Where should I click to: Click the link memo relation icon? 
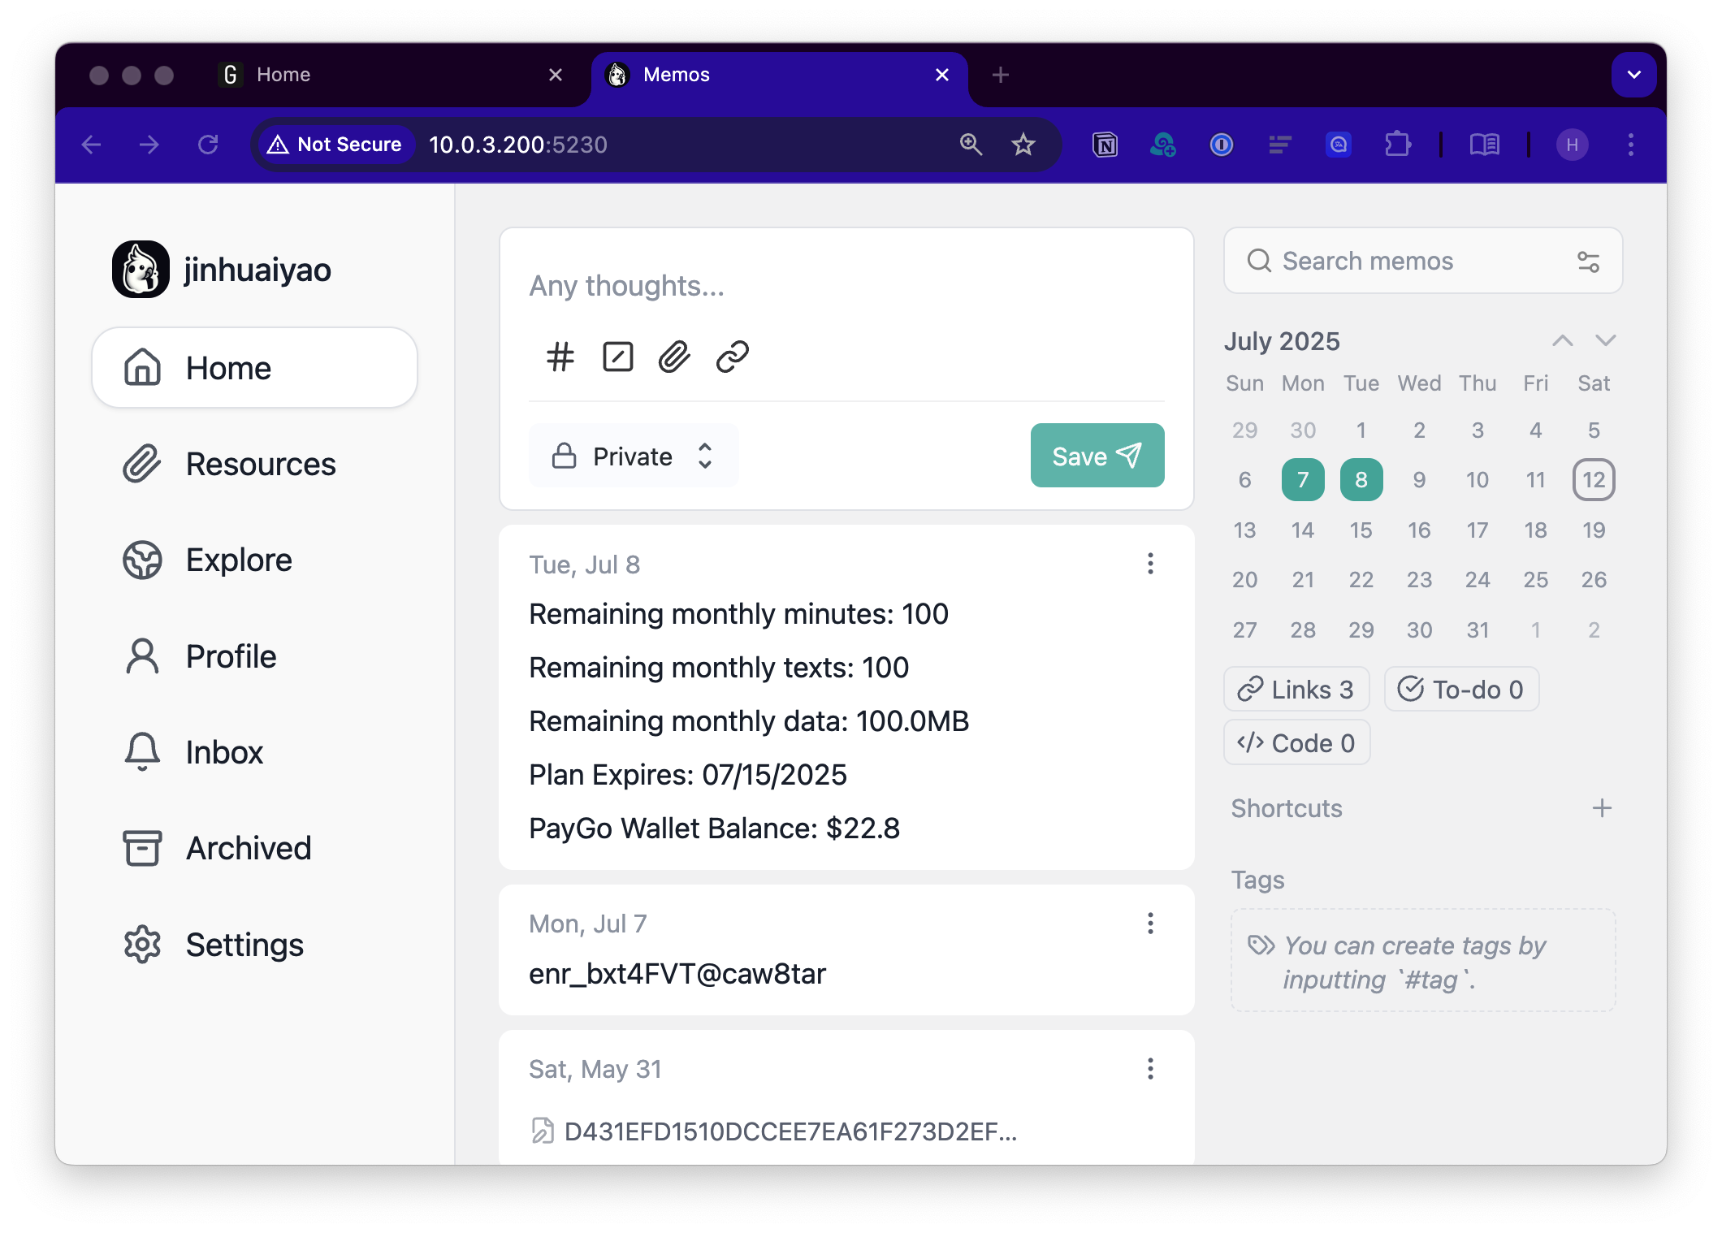pyautogui.click(x=732, y=357)
